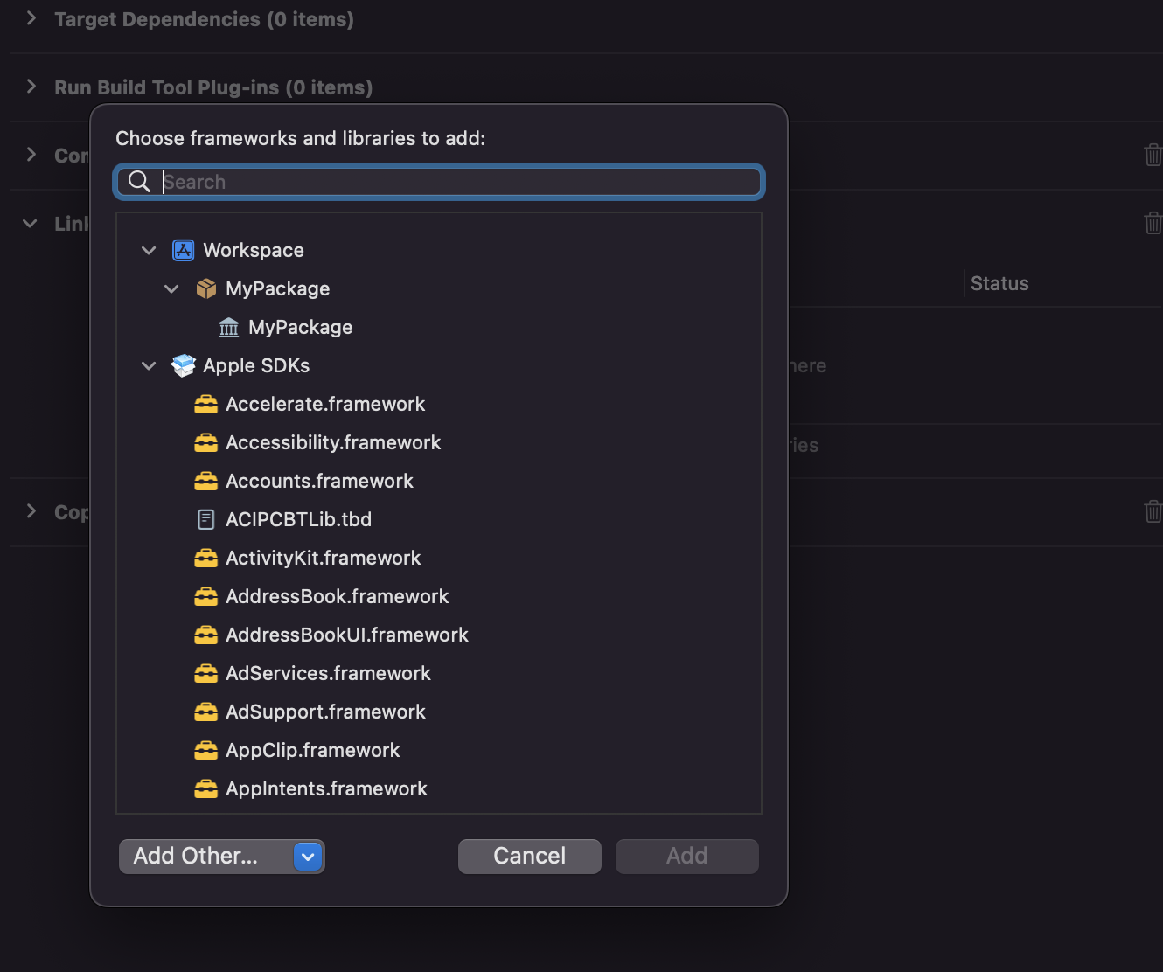Viewport: 1163px width, 972px height.
Task: Select Accessibility.framework in the list
Action: [439, 442]
